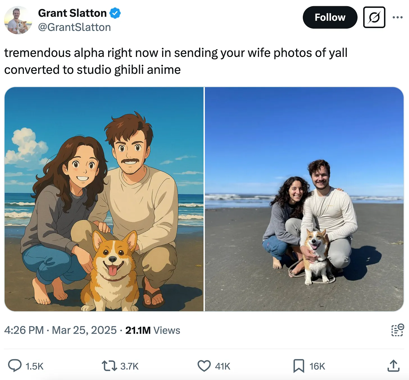This screenshot has width=409, height=380.
Task: Click the share upload icon
Action: 393,366
